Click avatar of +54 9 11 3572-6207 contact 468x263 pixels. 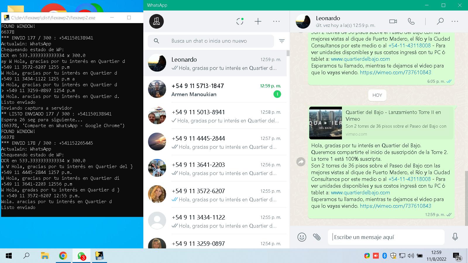point(157,194)
